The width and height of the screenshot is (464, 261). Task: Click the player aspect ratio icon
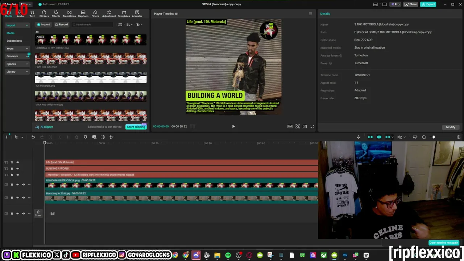304,127
